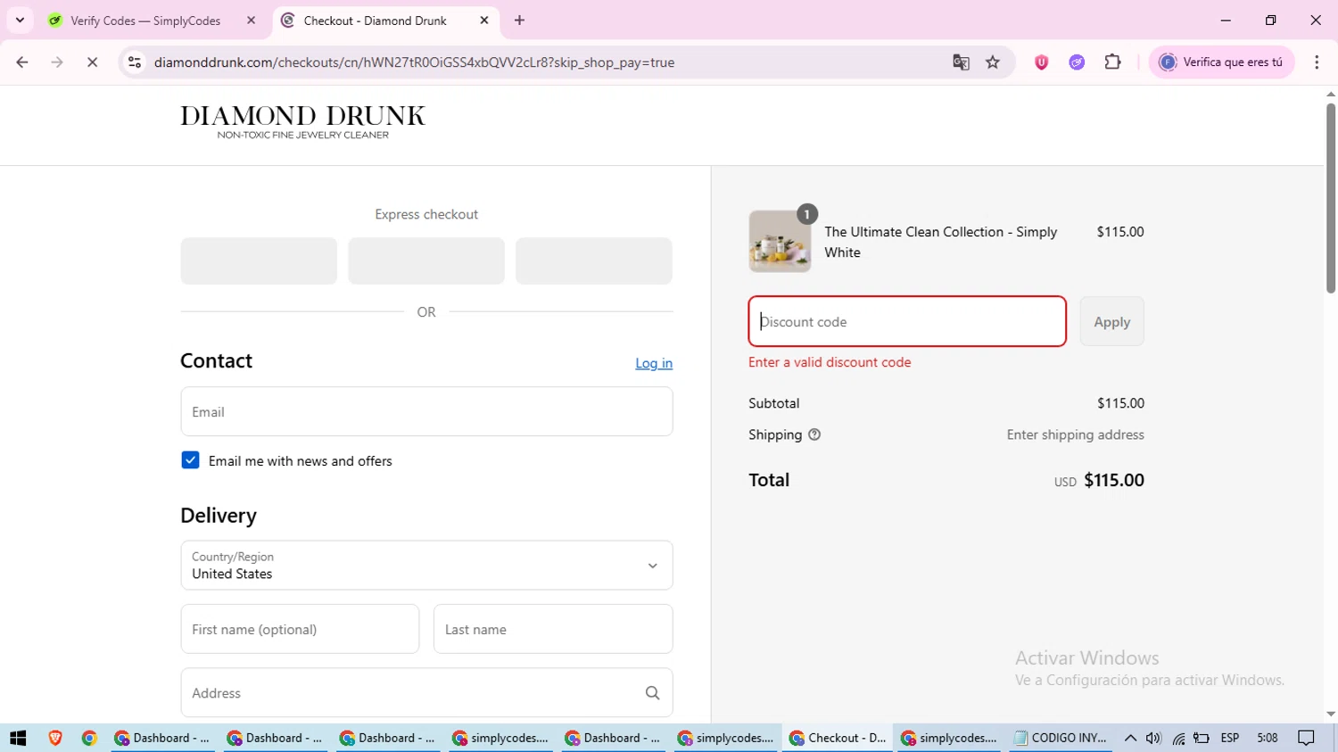The width and height of the screenshot is (1338, 752).
Task: Switch to Checkout - D... taskbar window
Action: [838, 738]
